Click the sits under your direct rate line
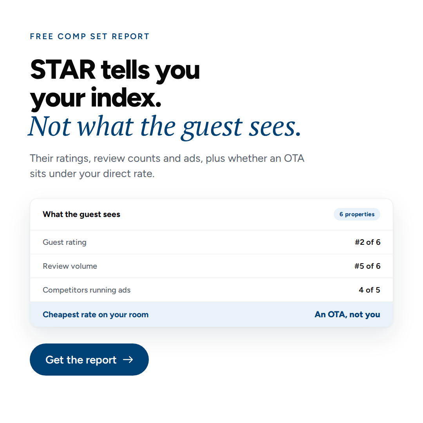 tap(92, 174)
